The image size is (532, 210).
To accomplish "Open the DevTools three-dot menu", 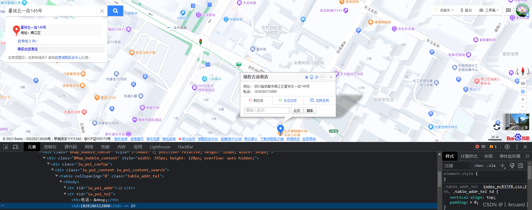I will point(517,147).
